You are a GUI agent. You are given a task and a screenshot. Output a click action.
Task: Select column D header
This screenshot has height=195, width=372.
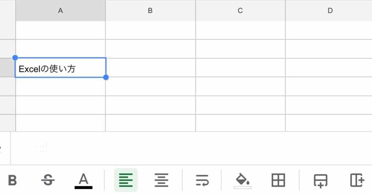click(330, 11)
